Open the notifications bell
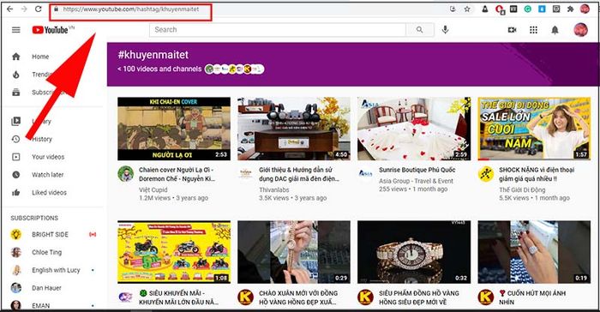This screenshot has height=312, width=600. [555, 30]
